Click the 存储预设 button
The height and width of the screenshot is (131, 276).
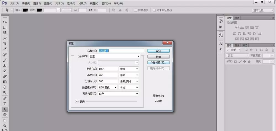tap(158, 62)
